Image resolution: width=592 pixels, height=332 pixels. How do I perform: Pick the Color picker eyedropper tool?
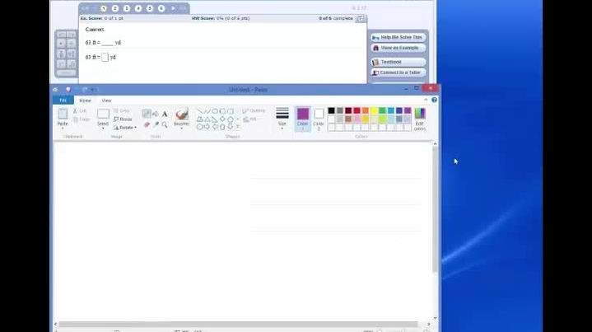coord(156,124)
